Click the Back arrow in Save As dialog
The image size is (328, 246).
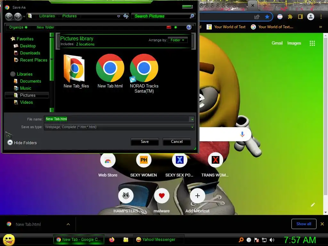(9, 16)
